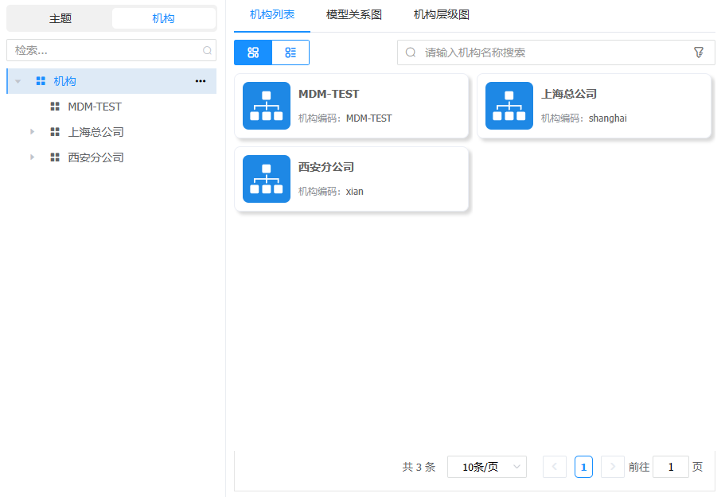Click page number 1 button
The image size is (725, 497).
583,467
